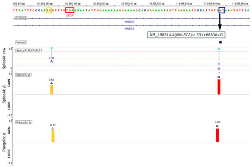252x167 pixels.
Task: Click the SpliceAI Δ track label
Action: coord(23,75)
